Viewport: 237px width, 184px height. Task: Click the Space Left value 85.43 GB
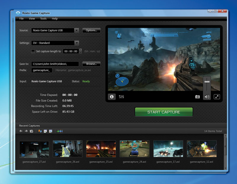click(68, 112)
